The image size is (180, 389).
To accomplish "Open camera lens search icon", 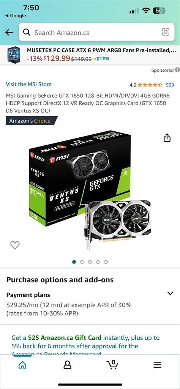I will pyautogui.click(x=165, y=32).
